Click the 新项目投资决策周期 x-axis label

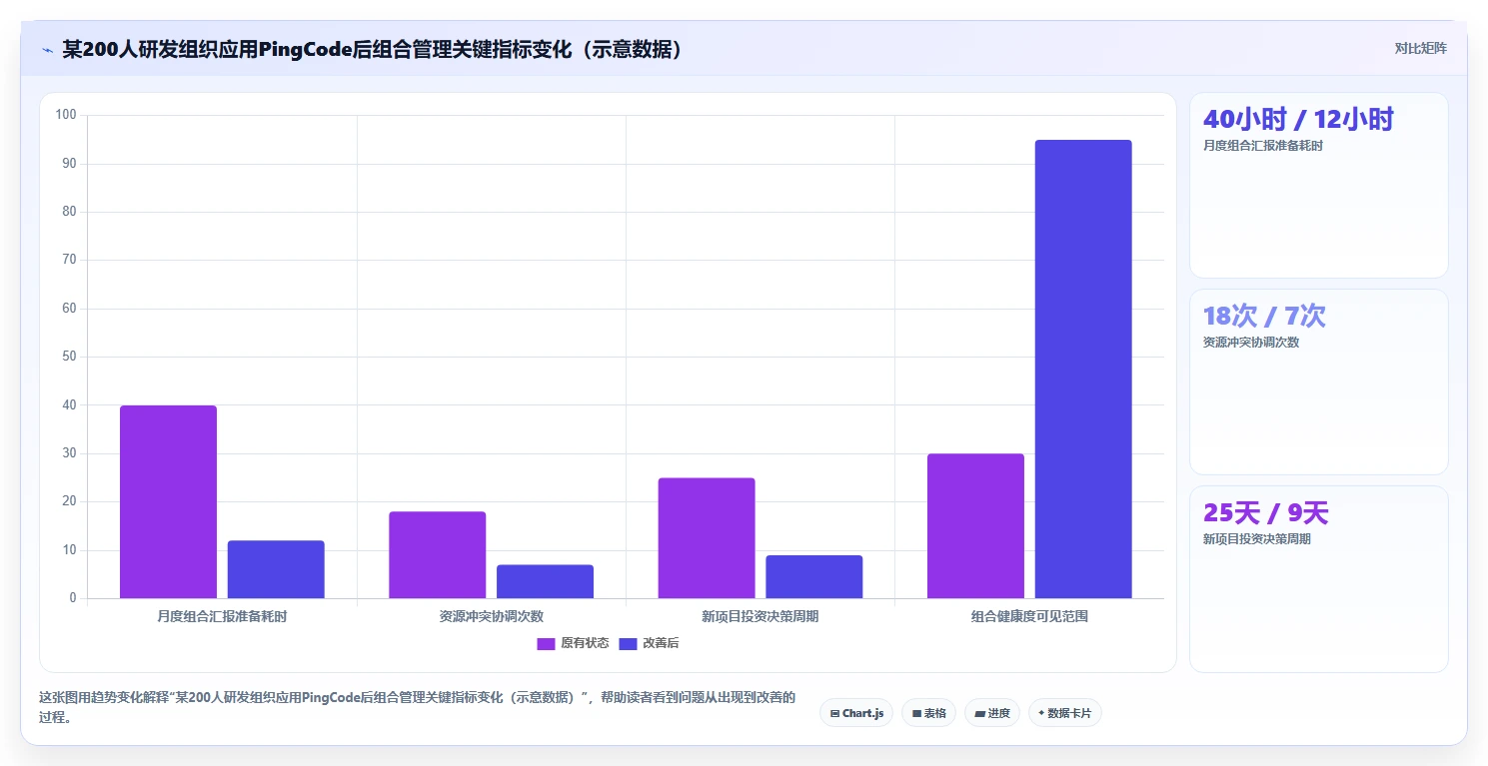pyautogui.click(x=760, y=616)
